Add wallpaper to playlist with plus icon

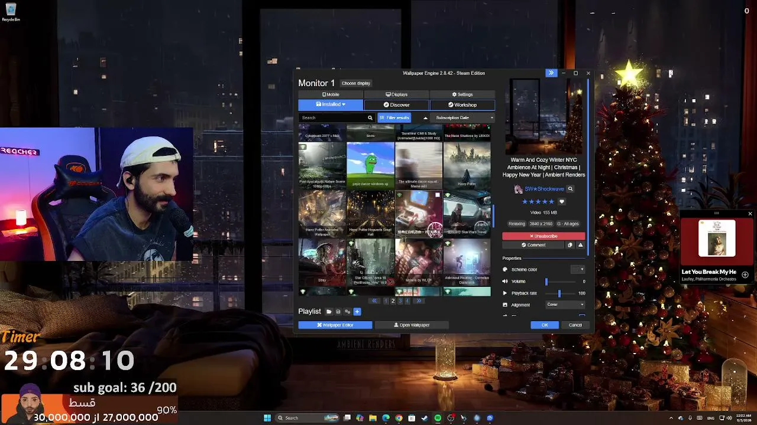tap(357, 312)
